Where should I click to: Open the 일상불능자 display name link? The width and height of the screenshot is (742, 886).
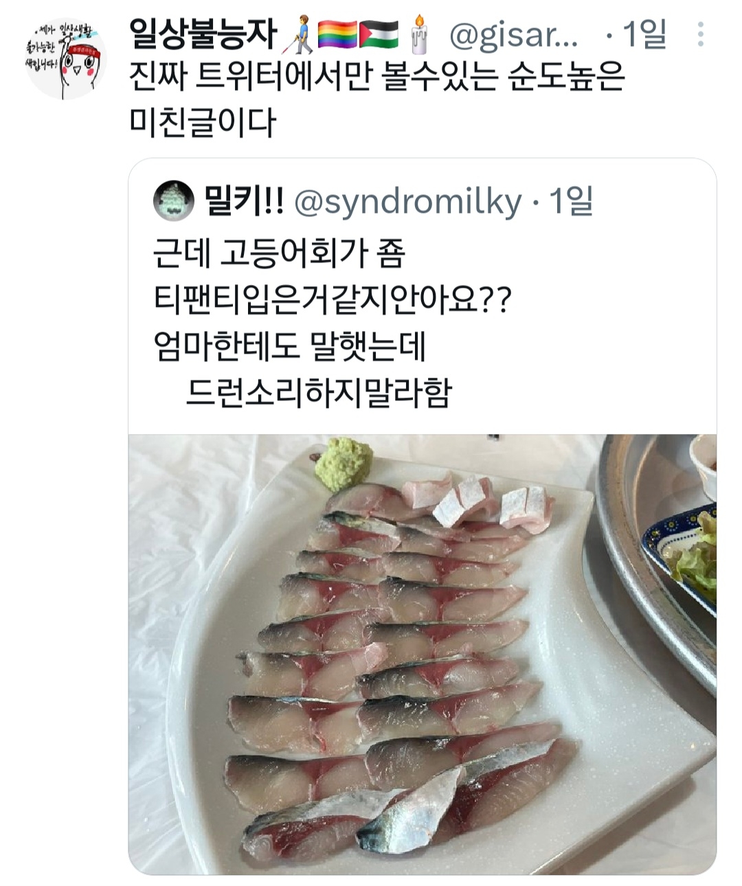point(202,34)
